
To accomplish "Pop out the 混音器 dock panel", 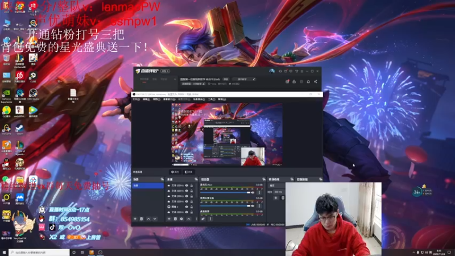I will pyautogui.click(x=263, y=179).
